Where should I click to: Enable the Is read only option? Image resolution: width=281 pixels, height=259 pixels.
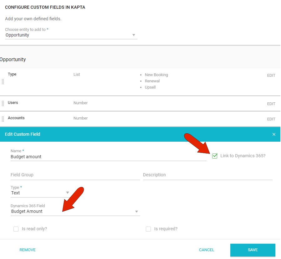point(16,229)
